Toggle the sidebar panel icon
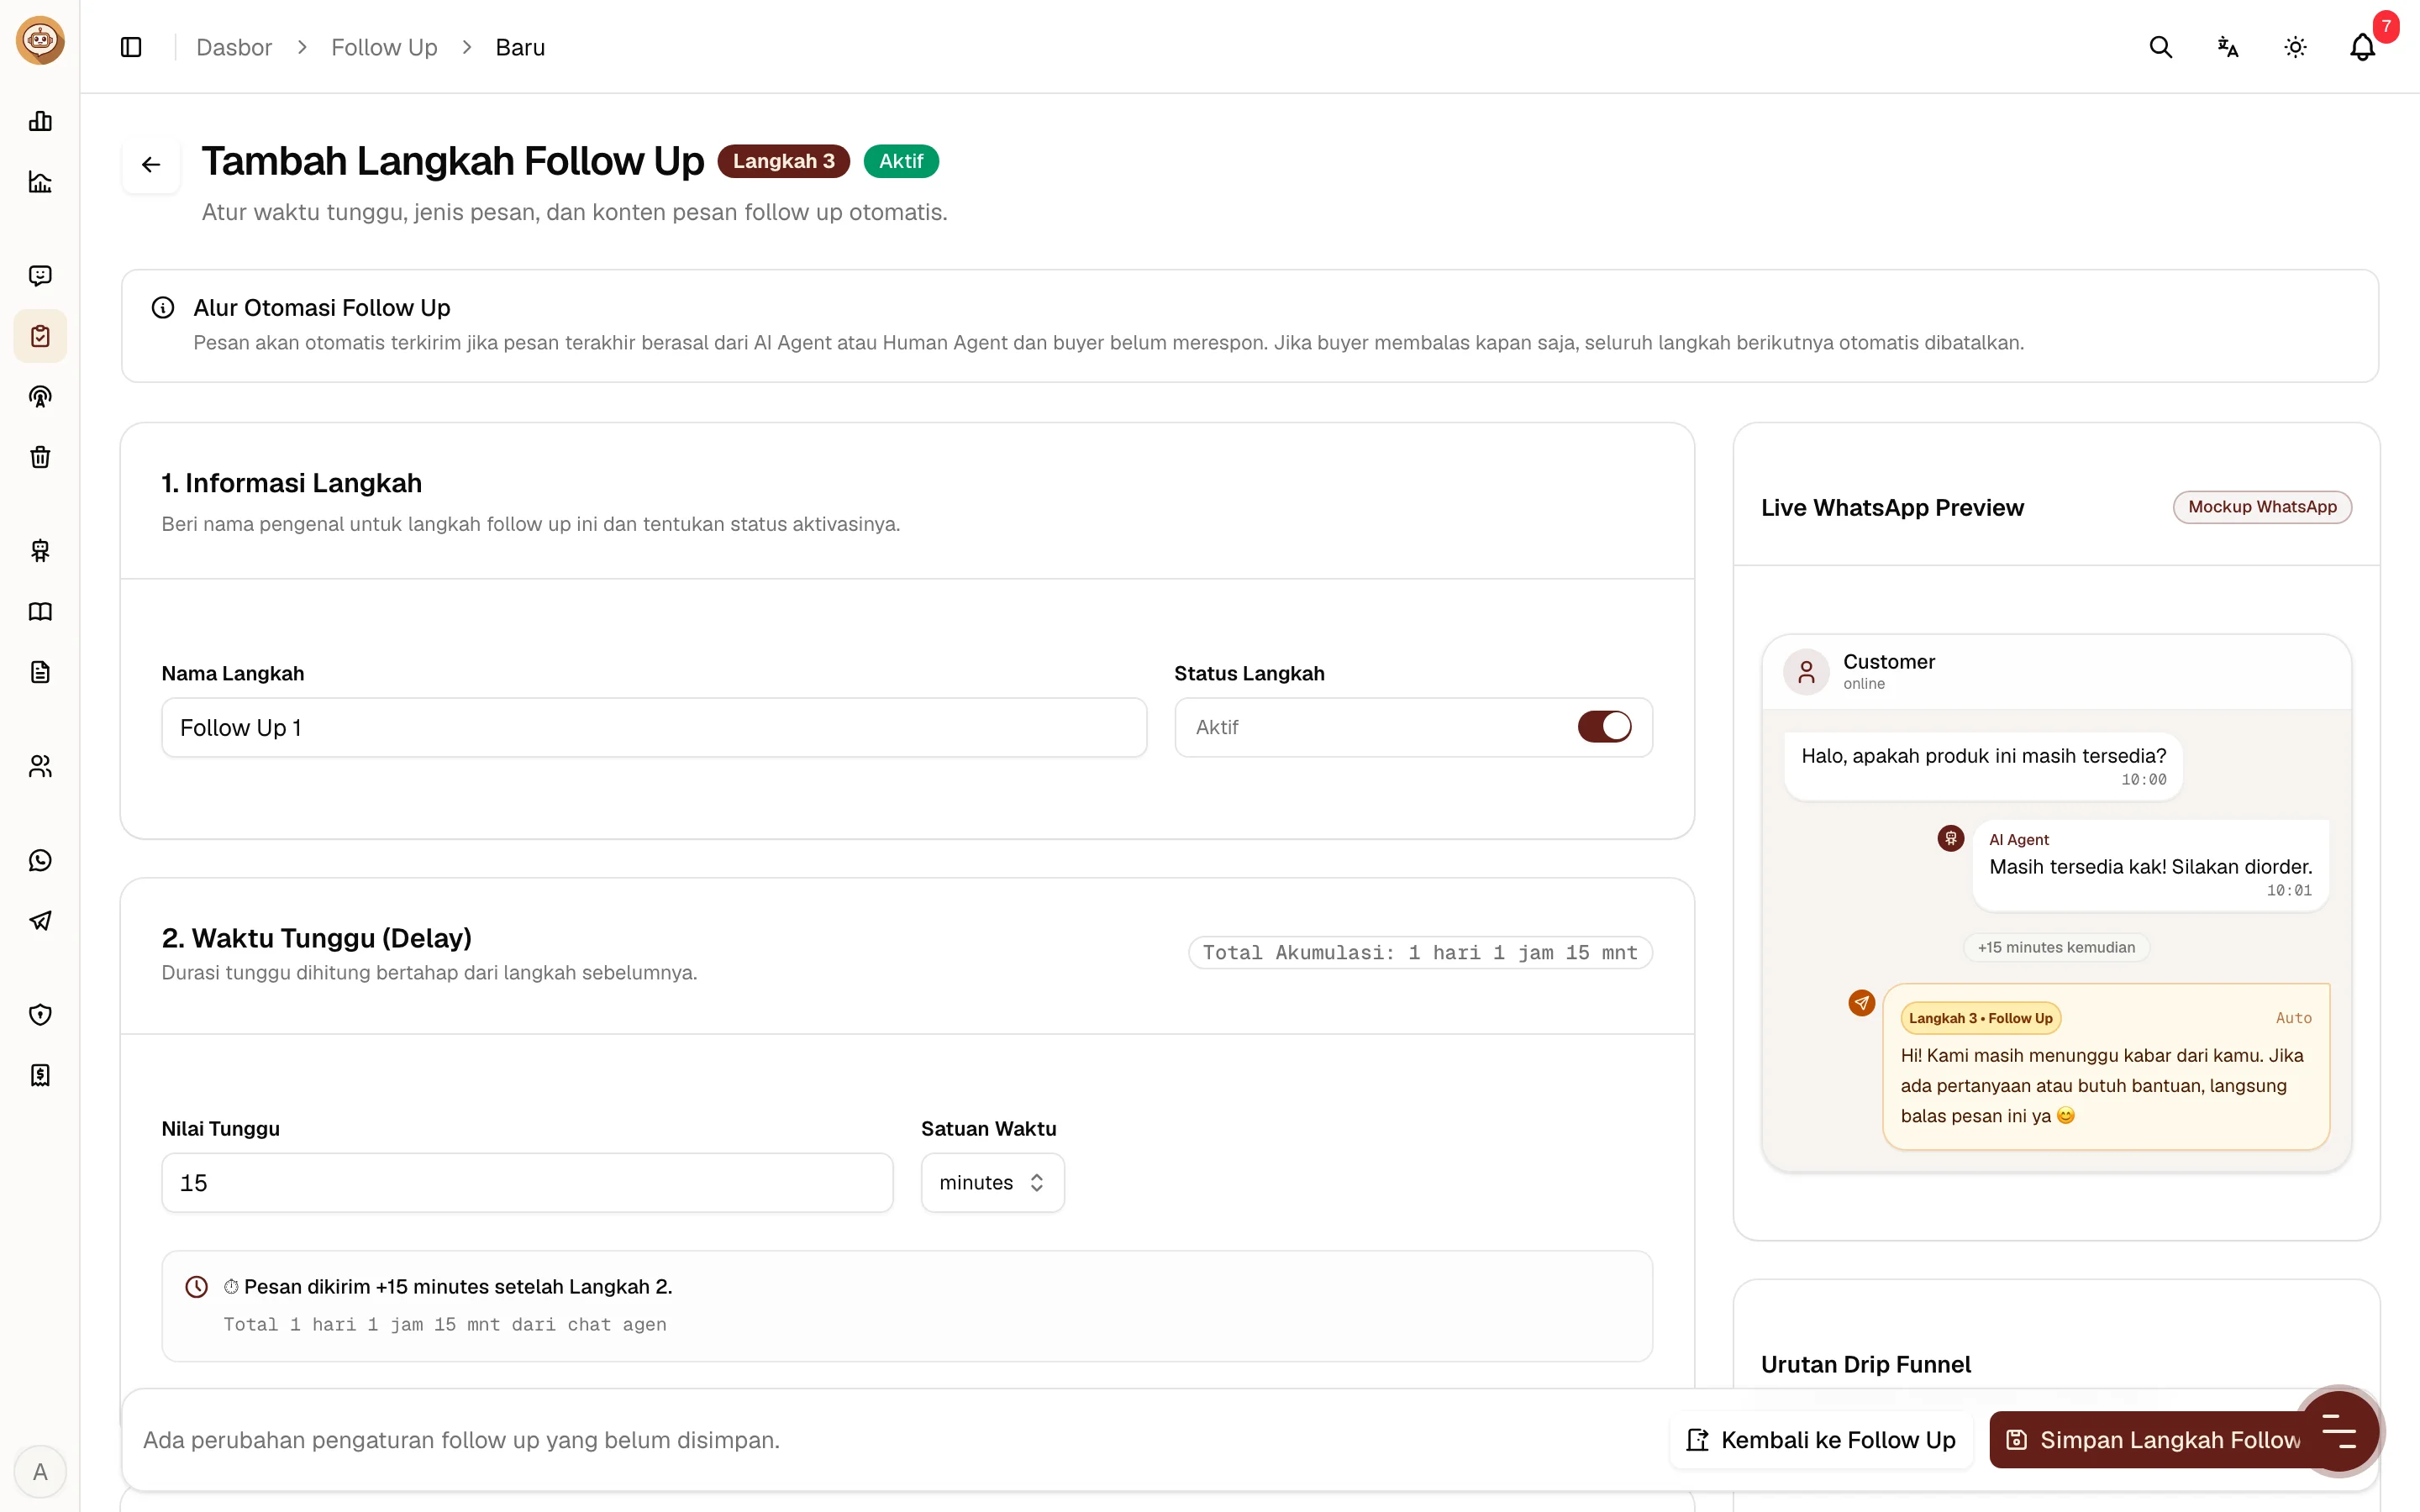 tap(131, 47)
